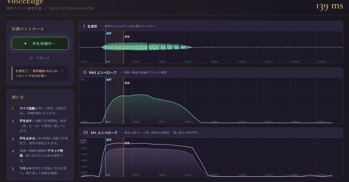349x182 pixels.
Task: Click the 発声 marker in the SPL envelope chart
Action: pyautogui.click(x=109, y=140)
